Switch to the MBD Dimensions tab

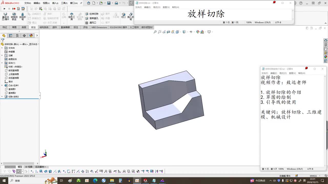[99, 27]
